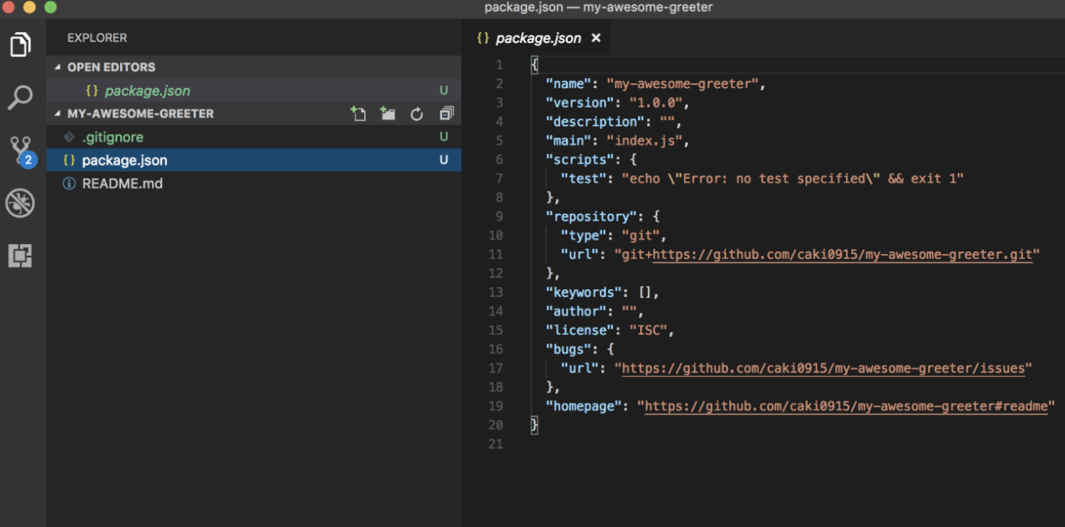Open .gitignore in the file tree

pyautogui.click(x=113, y=137)
